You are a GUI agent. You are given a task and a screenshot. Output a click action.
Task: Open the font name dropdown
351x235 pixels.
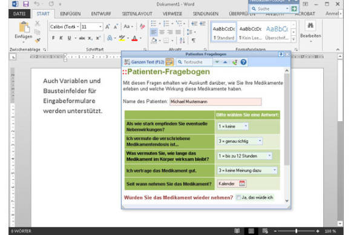point(77,27)
